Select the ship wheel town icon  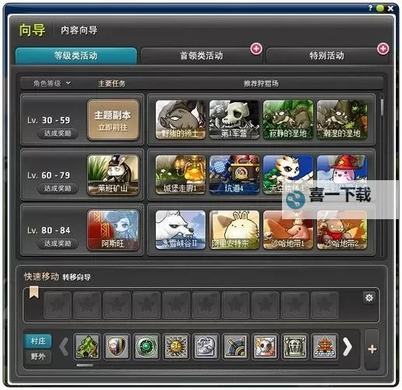[x=235, y=346]
